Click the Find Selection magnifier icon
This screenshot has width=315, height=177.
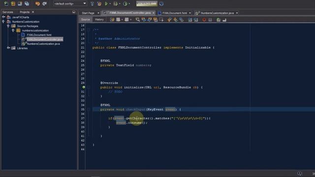pyautogui.click(x=138, y=20)
